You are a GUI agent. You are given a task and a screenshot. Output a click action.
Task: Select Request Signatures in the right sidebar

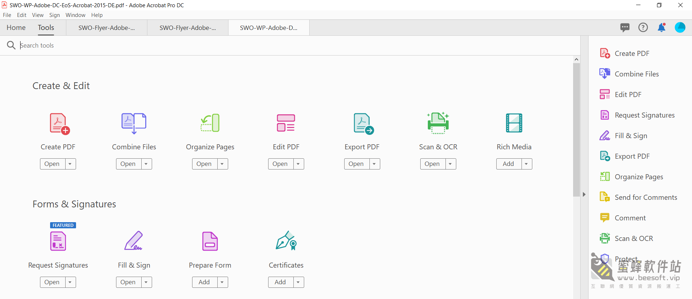tap(637, 115)
